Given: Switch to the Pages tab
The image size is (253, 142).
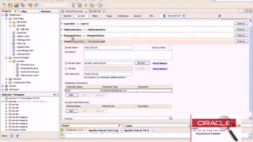Looking at the screenshot, I should pyautogui.click(x=109, y=16).
